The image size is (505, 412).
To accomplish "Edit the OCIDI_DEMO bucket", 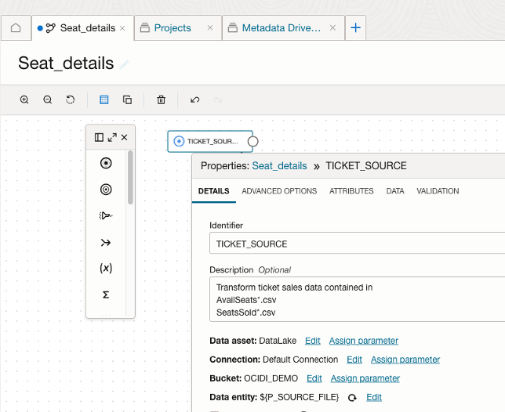I will click(314, 378).
